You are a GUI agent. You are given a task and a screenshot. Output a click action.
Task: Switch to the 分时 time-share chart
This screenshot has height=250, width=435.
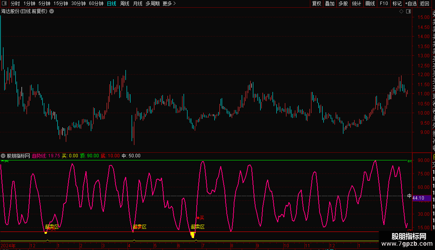tap(15, 3)
